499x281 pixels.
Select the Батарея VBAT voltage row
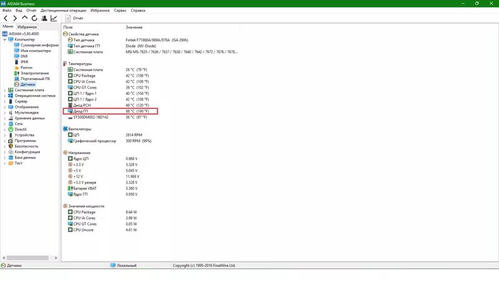(102, 189)
